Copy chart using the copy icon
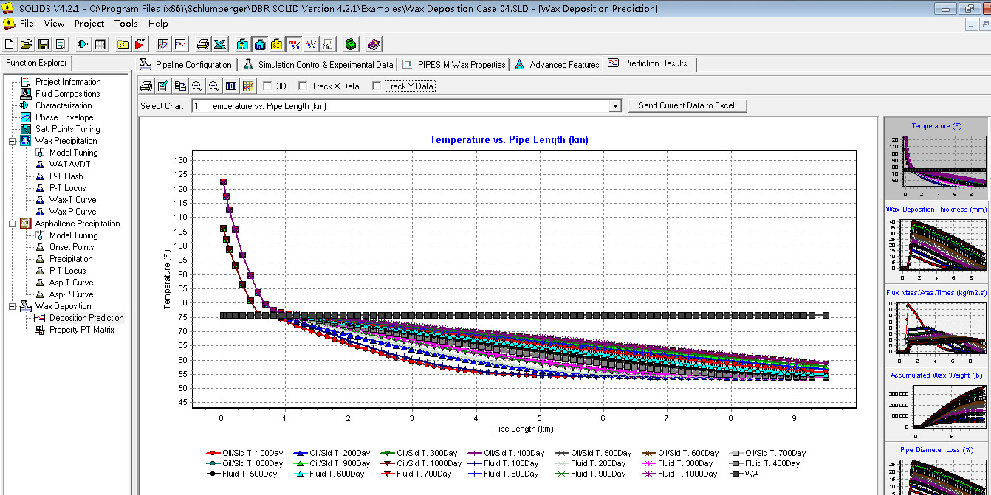Image resolution: width=991 pixels, height=495 pixels. click(180, 86)
